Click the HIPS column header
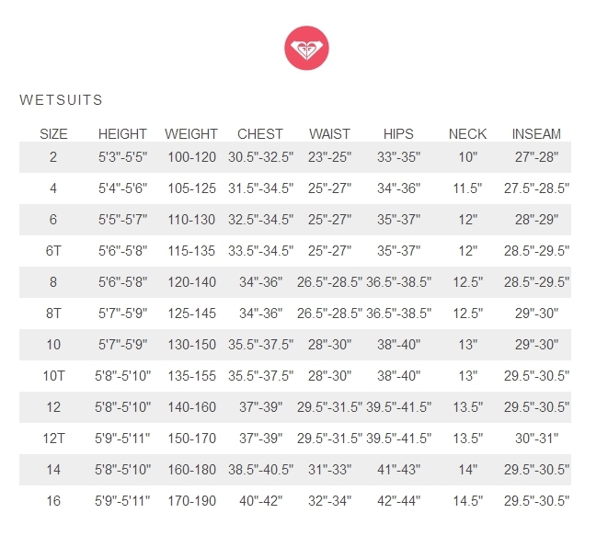 pos(398,134)
